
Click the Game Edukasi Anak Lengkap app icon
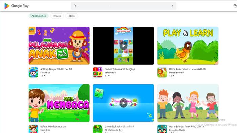[98, 72]
